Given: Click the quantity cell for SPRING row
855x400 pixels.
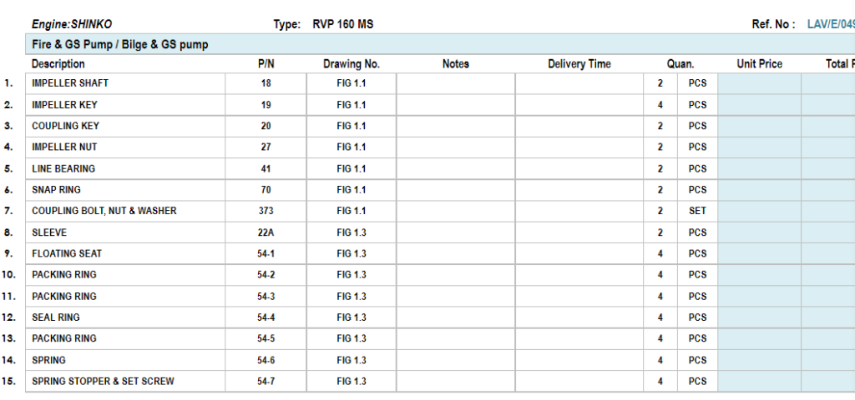Looking at the screenshot, I should pos(660,360).
